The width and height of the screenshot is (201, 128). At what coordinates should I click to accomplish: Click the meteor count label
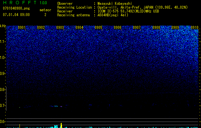click(45, 10)
